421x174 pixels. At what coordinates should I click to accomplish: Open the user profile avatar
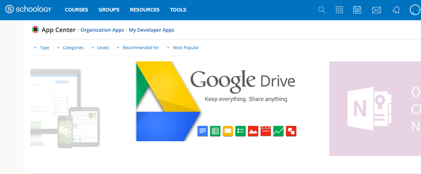(x=415, y=10)
